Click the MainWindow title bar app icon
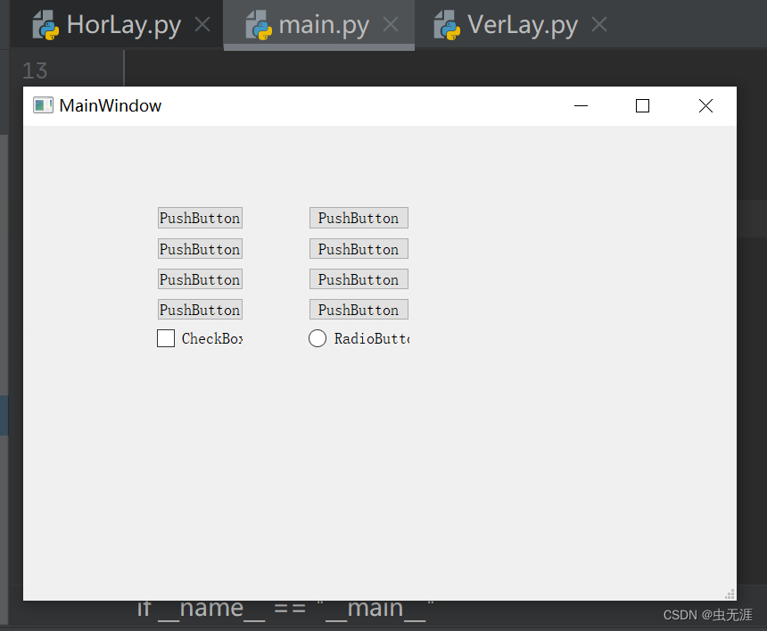 point(43,105)
